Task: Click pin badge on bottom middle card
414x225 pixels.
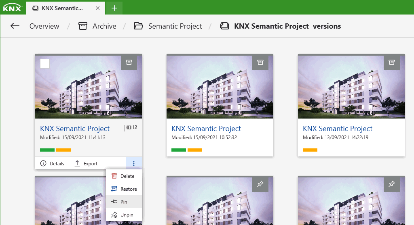Action: click(x=260, y=184)
